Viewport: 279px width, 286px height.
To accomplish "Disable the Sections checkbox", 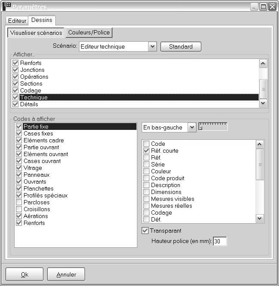I will tap(15, 83).
